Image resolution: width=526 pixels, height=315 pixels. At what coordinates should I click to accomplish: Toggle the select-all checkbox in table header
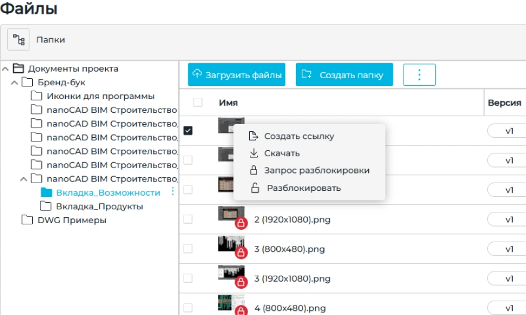coord(198,103)
